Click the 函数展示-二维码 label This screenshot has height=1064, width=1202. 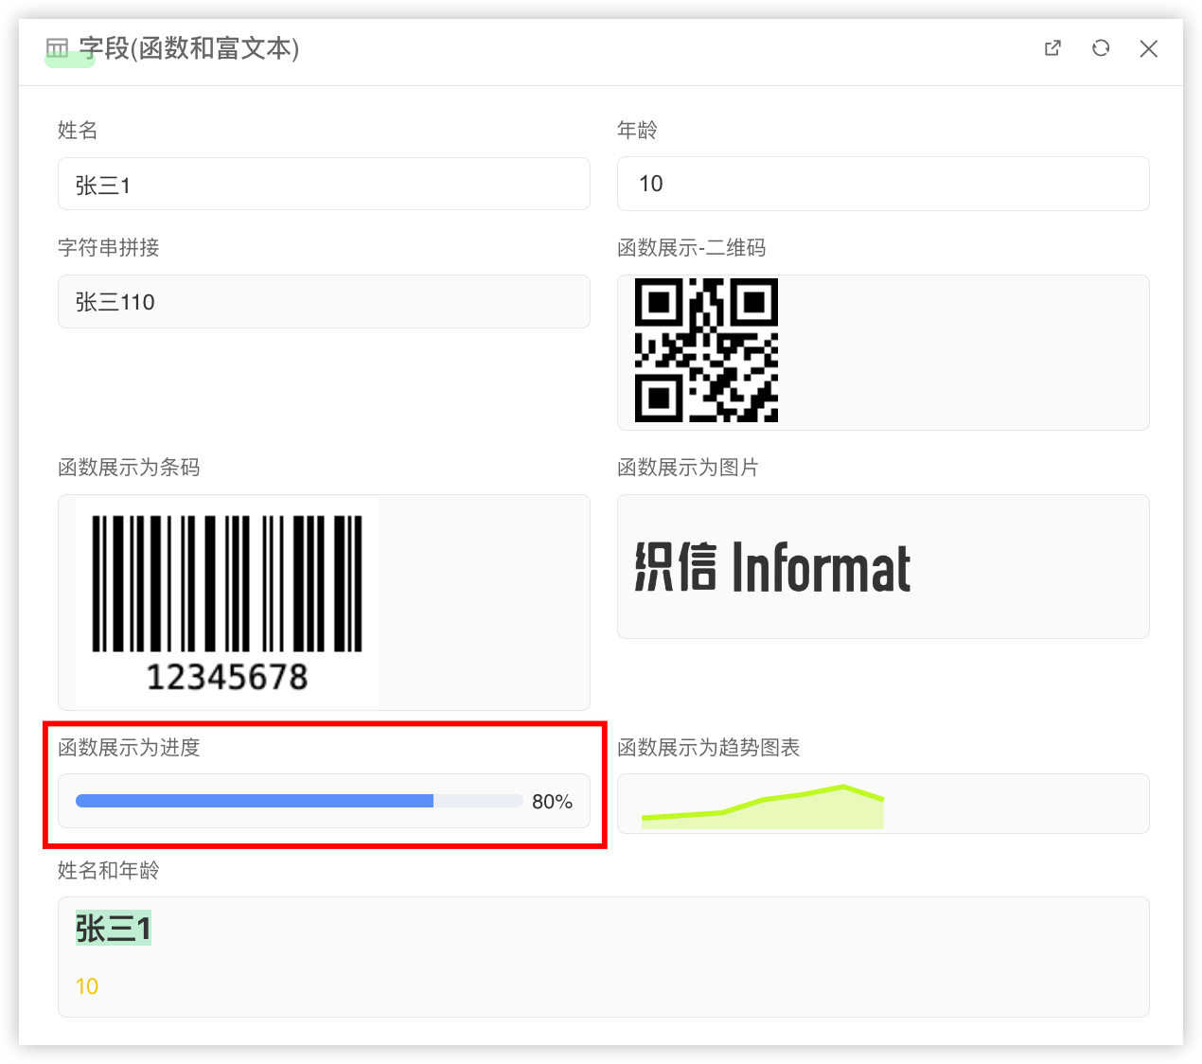click(x=691, y=248)
